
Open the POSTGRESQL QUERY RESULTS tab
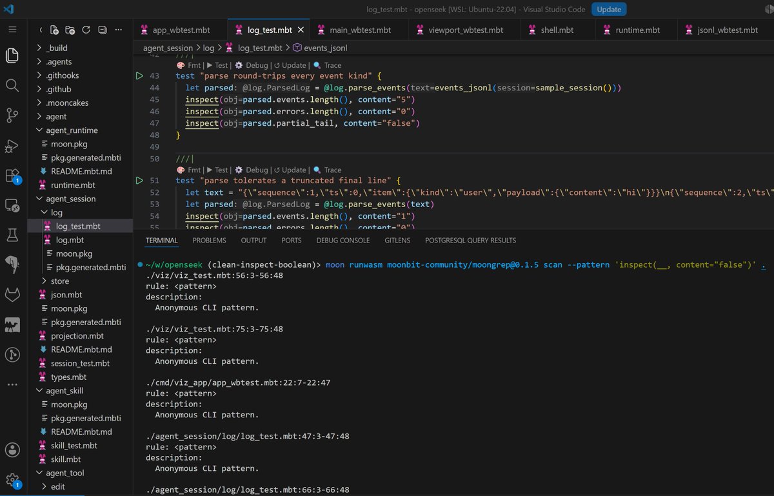[x=470, y=241]
